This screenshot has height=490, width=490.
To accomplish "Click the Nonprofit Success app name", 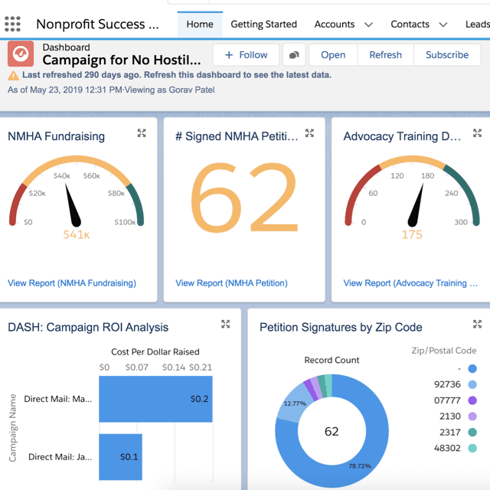I will (97, 24).
